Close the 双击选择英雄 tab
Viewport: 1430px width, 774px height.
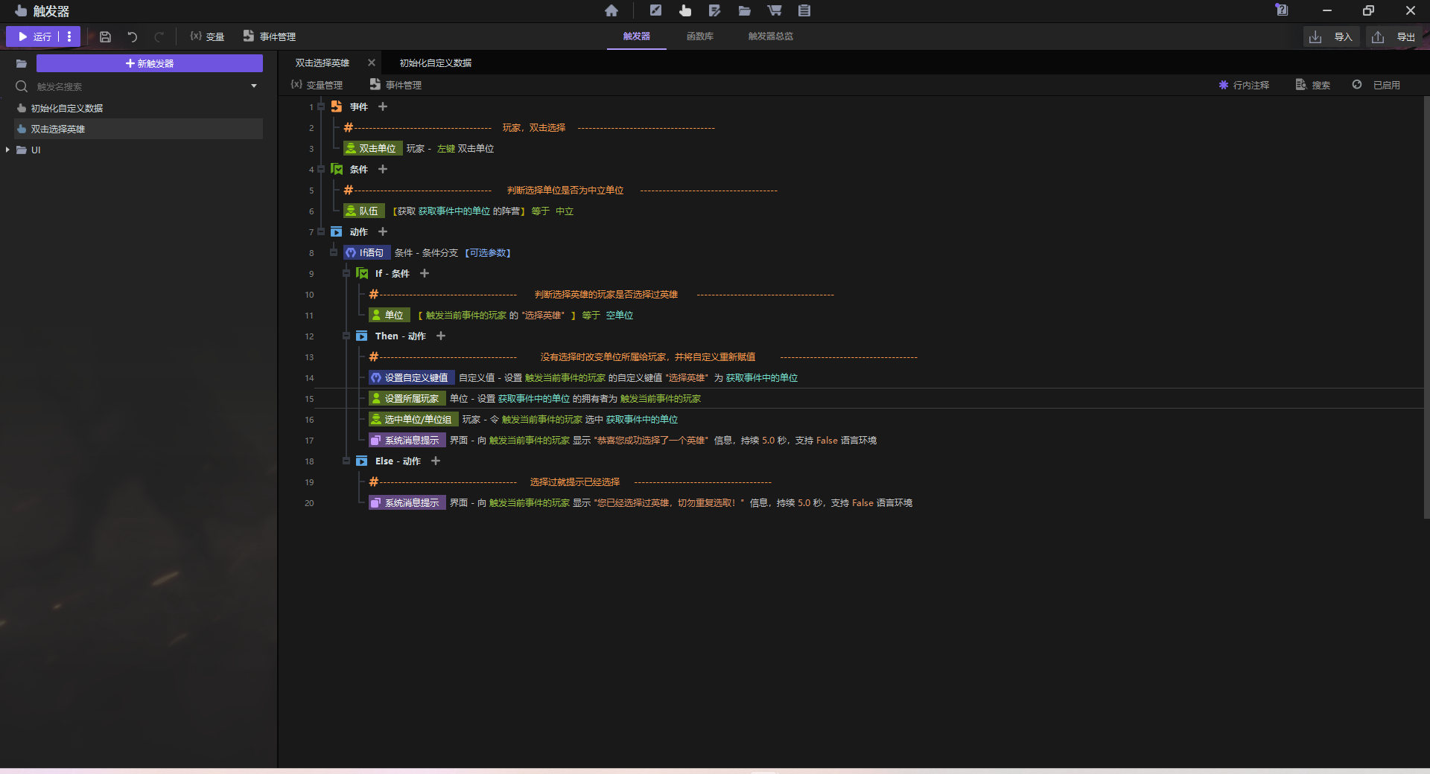(x=372, y=63)
